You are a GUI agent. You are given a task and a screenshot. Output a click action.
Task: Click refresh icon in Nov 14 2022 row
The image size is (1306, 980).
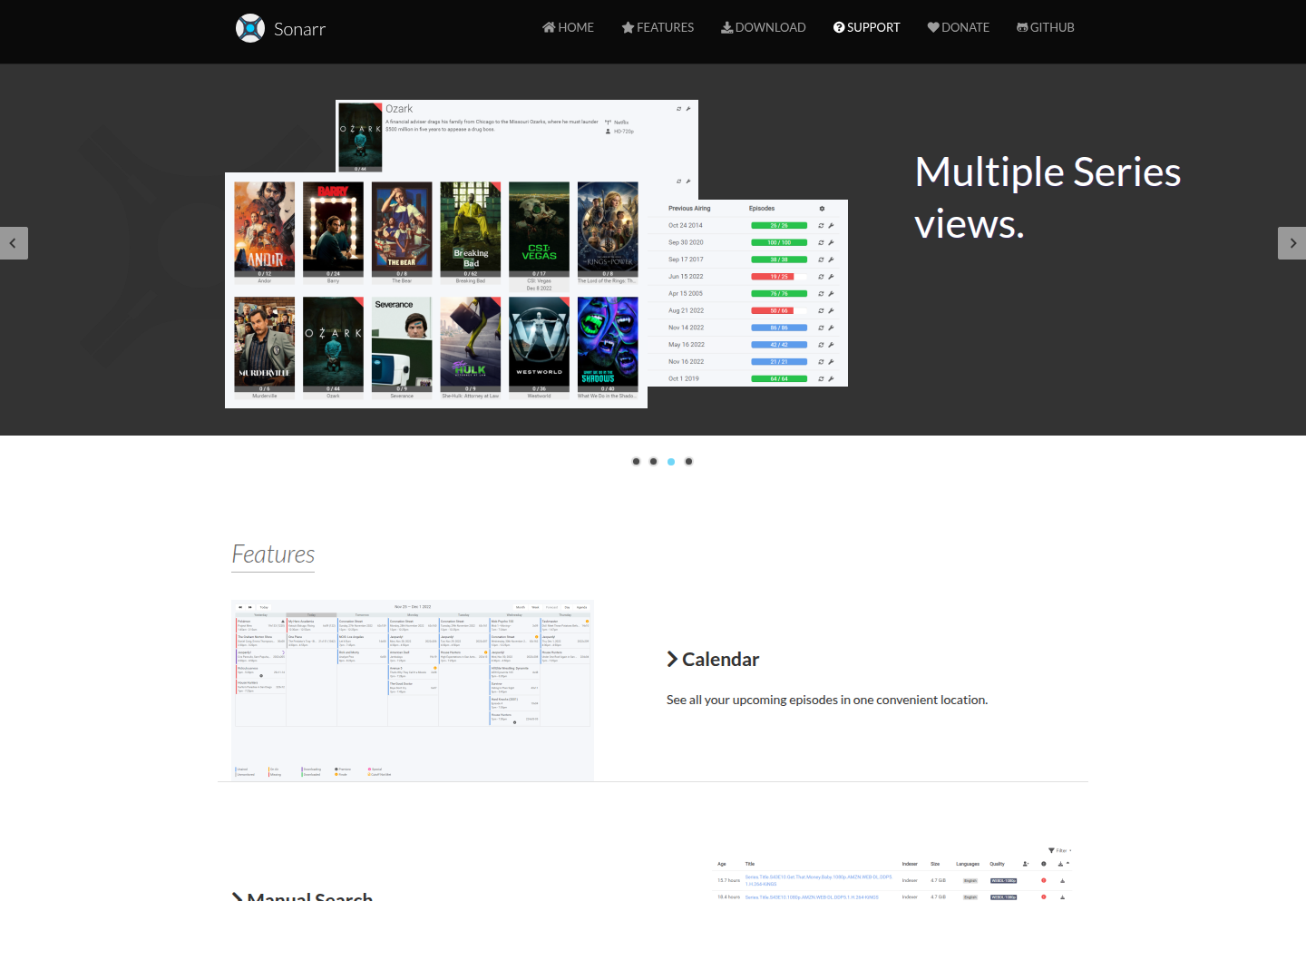pos(822,328)
